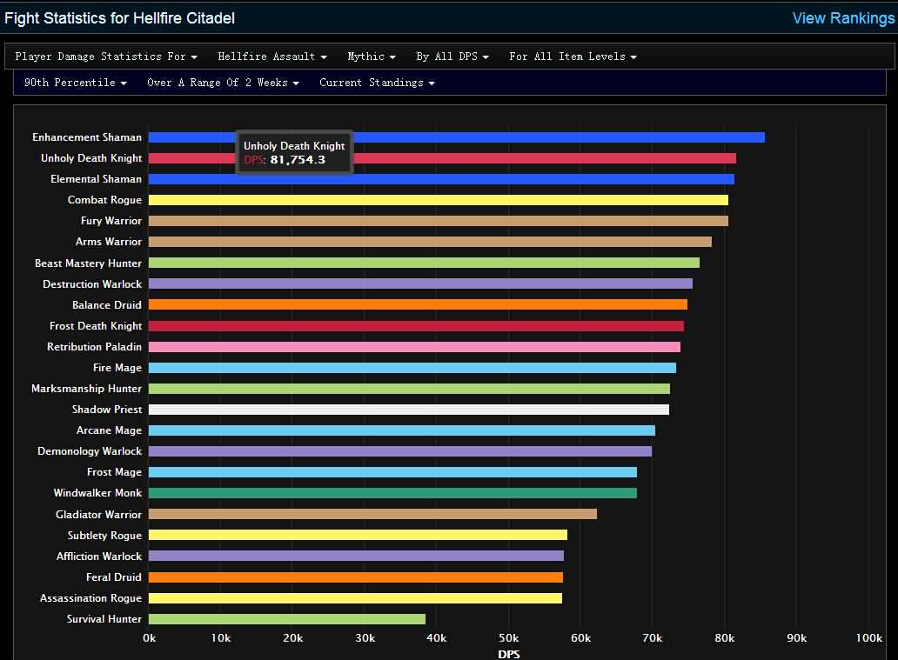The image size is (898, 660).
Task: Click the Marksmanship Hunter bar
Action: pos(409,389)
